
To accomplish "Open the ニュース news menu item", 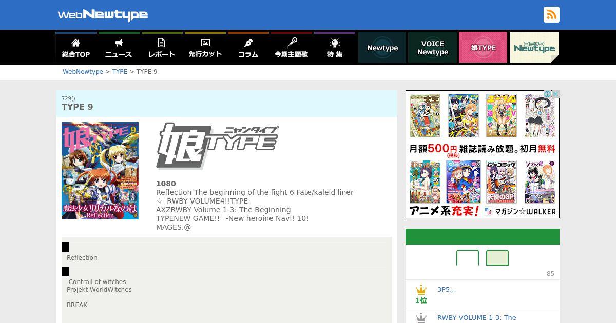I will [x=119, y=48].
